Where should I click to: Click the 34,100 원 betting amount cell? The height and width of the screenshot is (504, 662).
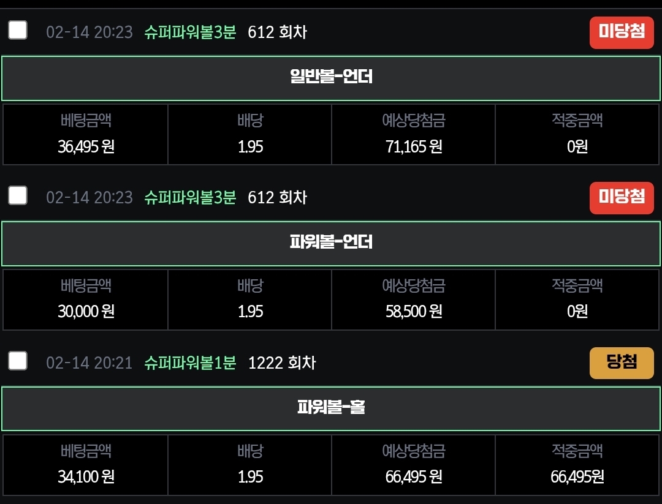click(x=86, y=465)
